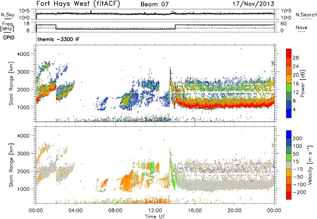Click the '3000' tick in velocity panel
Viewport: 317px width, 219px height.
[x=23, y=153]
